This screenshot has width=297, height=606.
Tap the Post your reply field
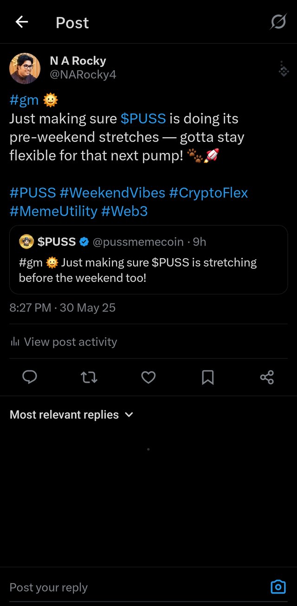tap(130, 587)
